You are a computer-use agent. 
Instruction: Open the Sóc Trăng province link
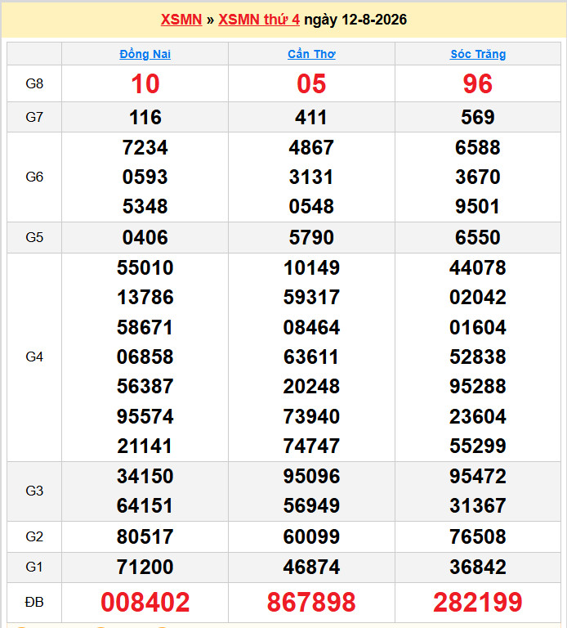478,54
